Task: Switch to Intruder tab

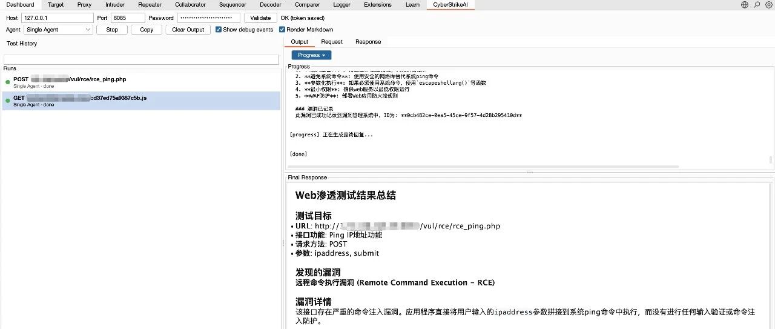Action: coord(115,4)
